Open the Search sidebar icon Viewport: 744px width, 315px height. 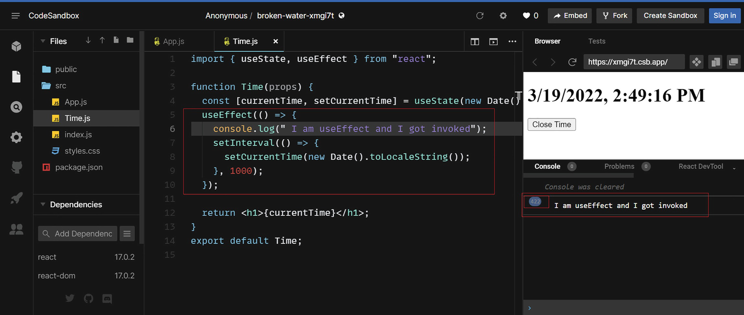pos(16,107)
